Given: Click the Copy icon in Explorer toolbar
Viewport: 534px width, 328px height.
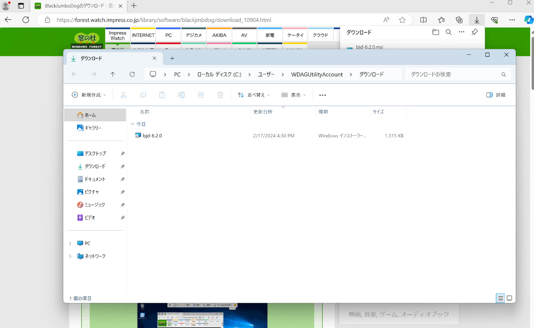Looking at the screenshot, I should 143,95.
